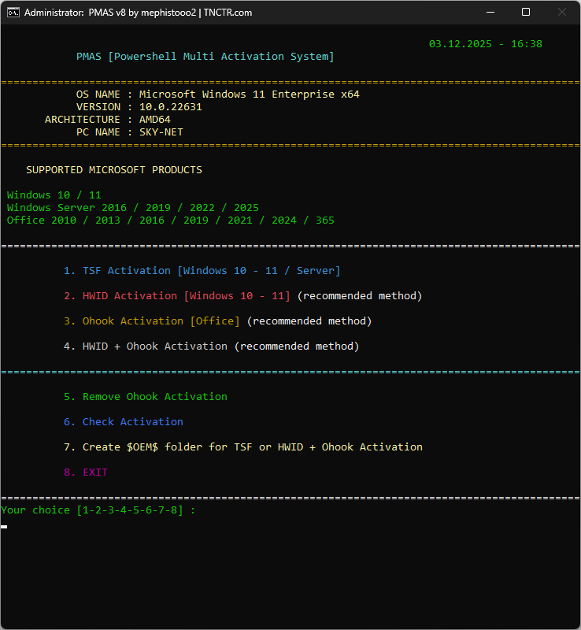The width and height of the screenshot is (581, 630).
Task: Click the heading 'PMAS [Powershell Multi Activation System]'
Action: [x=205, y=57]
